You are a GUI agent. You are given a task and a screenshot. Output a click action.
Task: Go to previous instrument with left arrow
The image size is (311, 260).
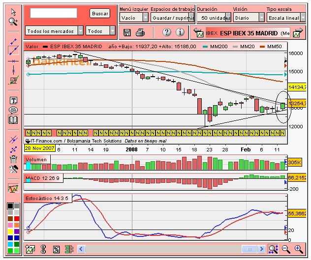198,33
